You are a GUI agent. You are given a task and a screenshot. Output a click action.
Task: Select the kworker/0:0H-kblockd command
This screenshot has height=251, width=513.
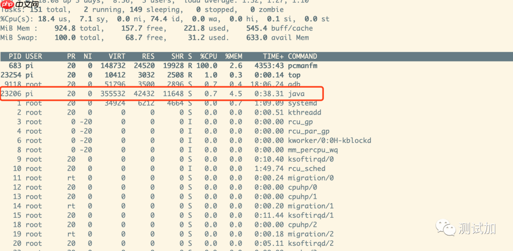pyautogui.click(x=330, y=141)
